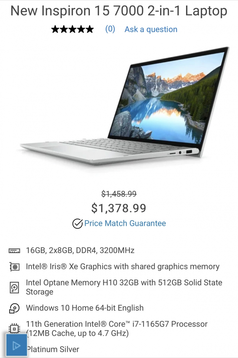Click the Price Match checkmark icon

pos(77,224)
